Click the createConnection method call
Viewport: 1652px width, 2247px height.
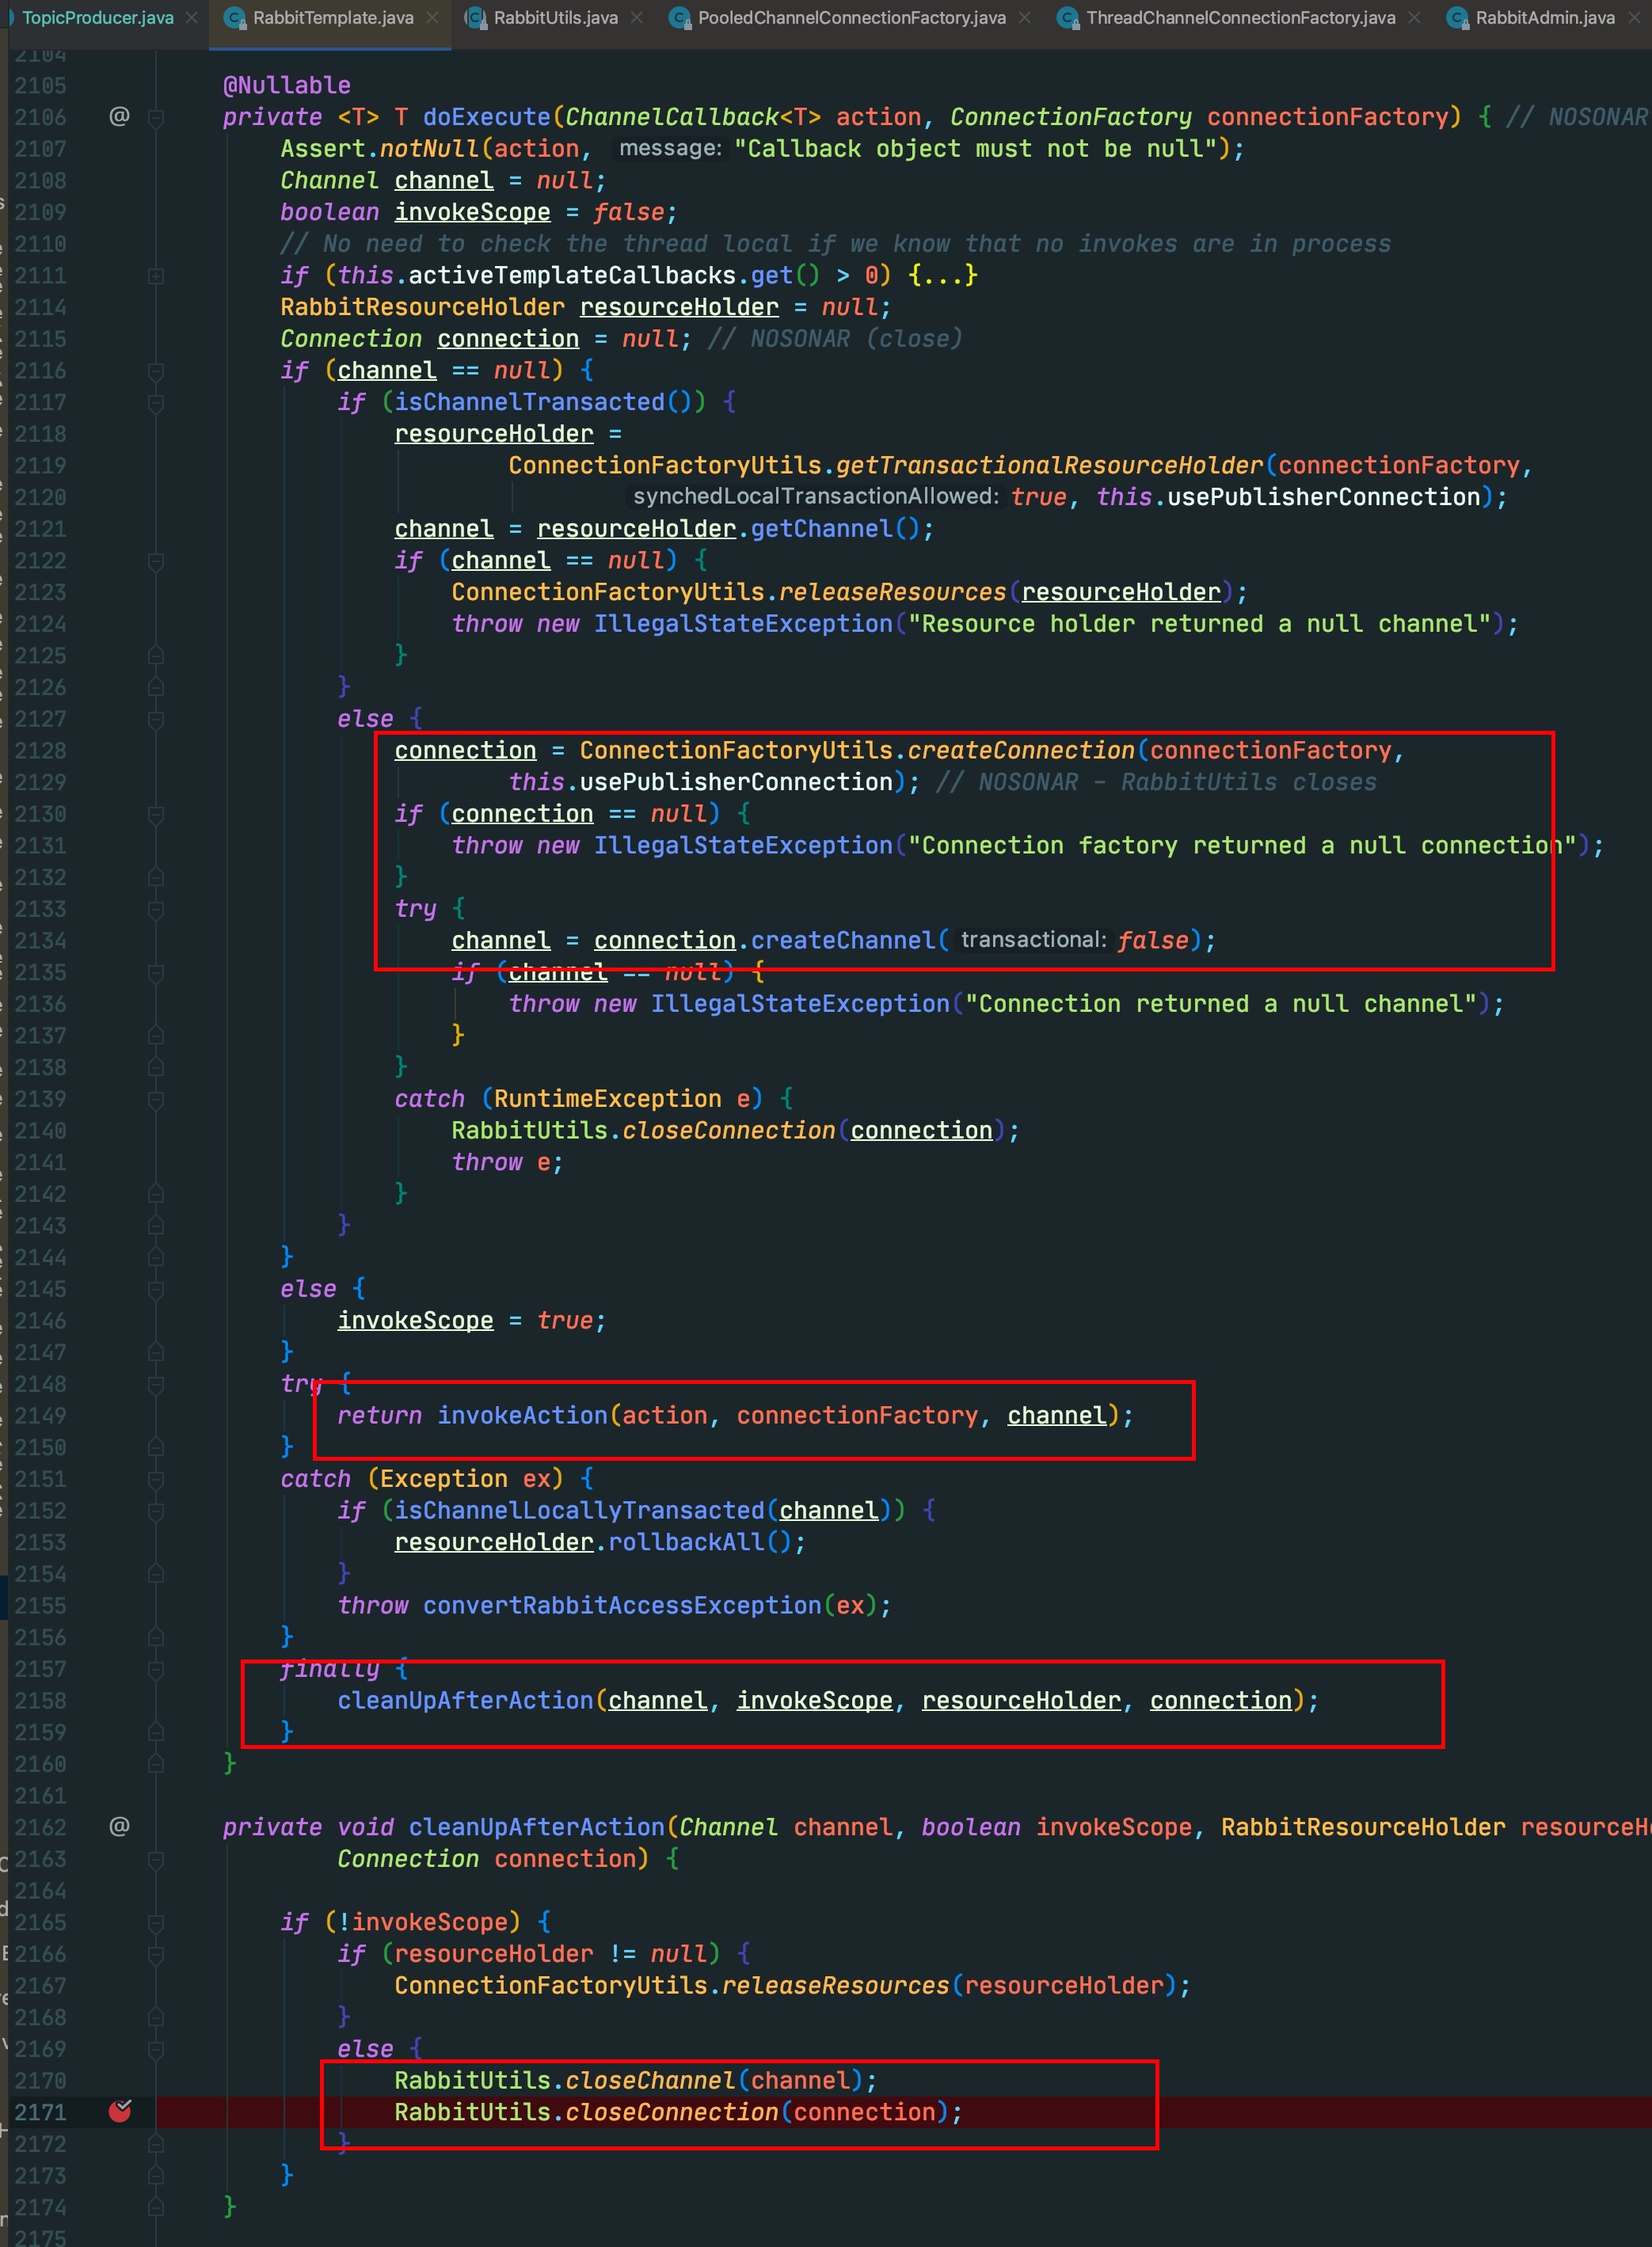click(1020, 750)
